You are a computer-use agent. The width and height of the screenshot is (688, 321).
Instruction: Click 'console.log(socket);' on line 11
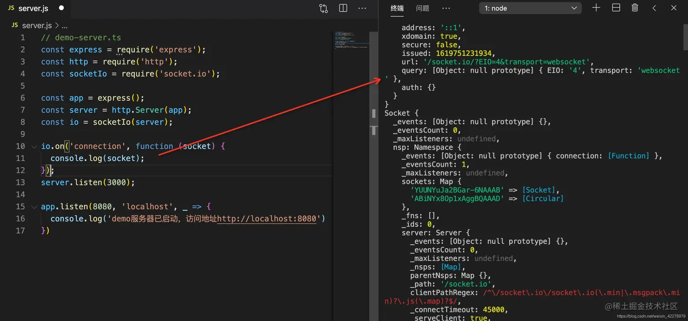[x=97, y=158]
